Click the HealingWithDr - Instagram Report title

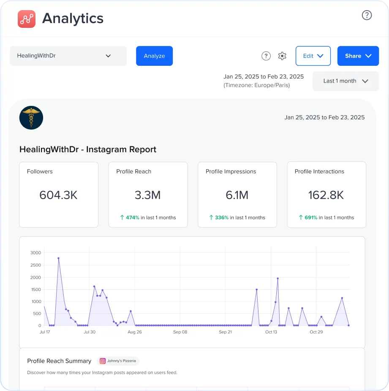pos(87,149)
